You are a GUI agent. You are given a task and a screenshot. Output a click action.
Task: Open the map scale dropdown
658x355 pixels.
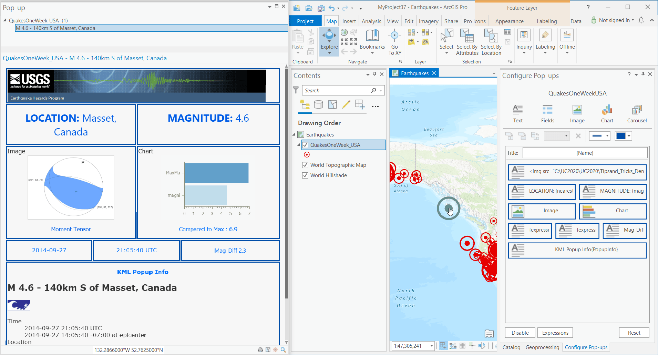(431, 346)
